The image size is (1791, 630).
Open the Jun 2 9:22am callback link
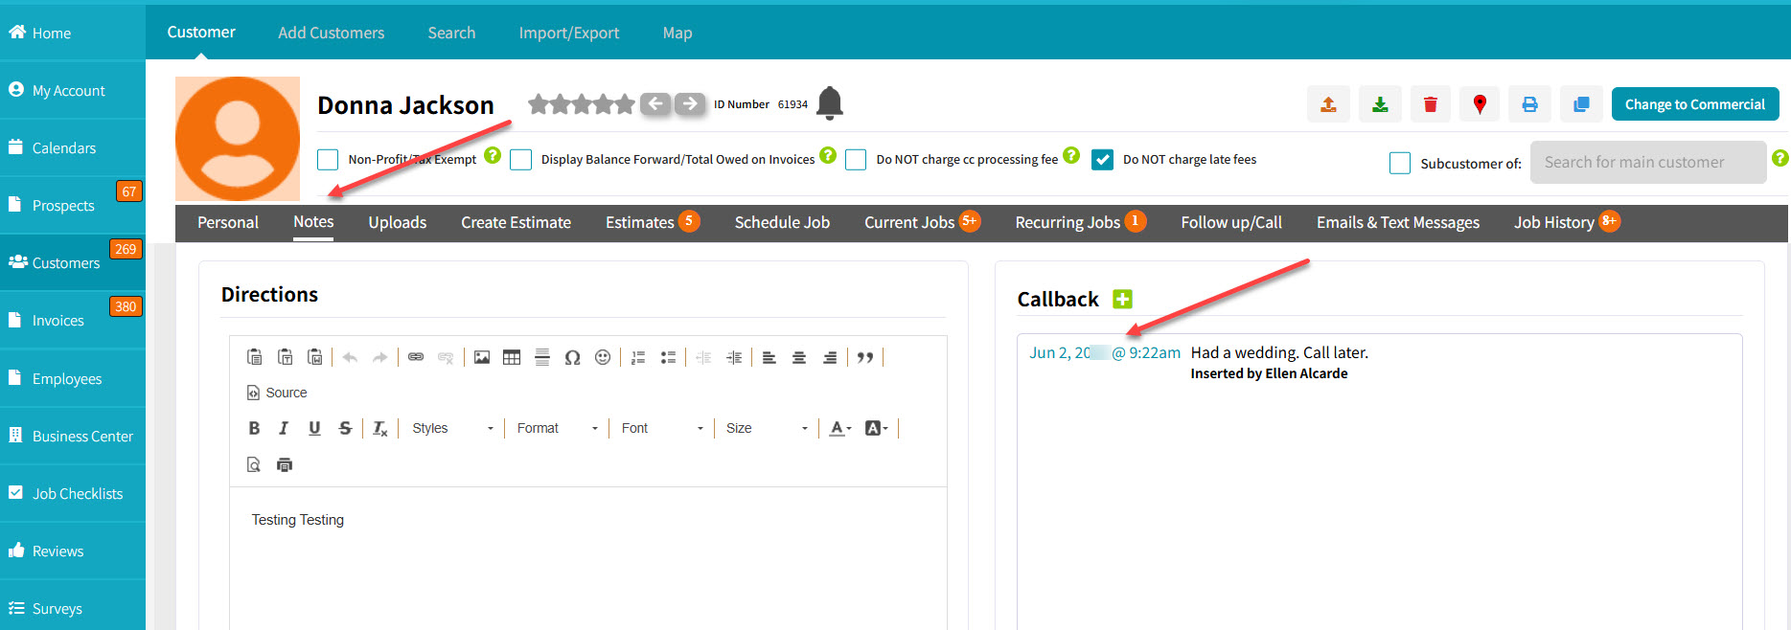pos(1105,352)
